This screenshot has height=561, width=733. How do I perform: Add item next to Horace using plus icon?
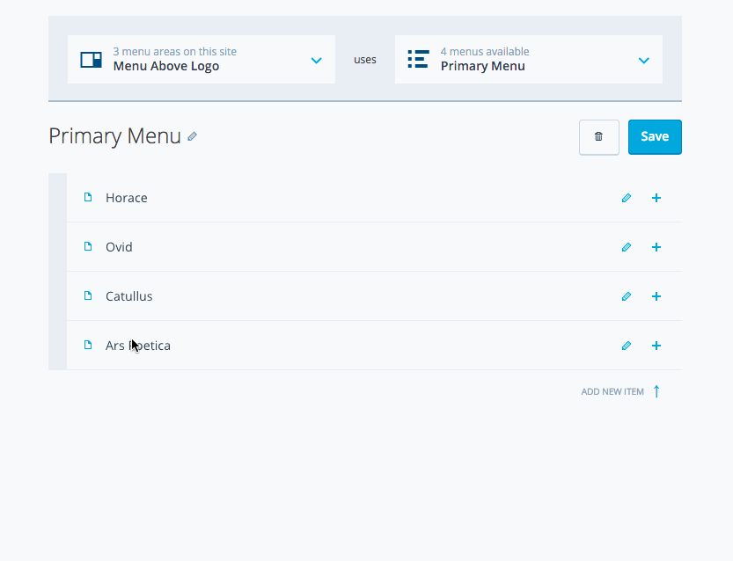coord(656,198)
